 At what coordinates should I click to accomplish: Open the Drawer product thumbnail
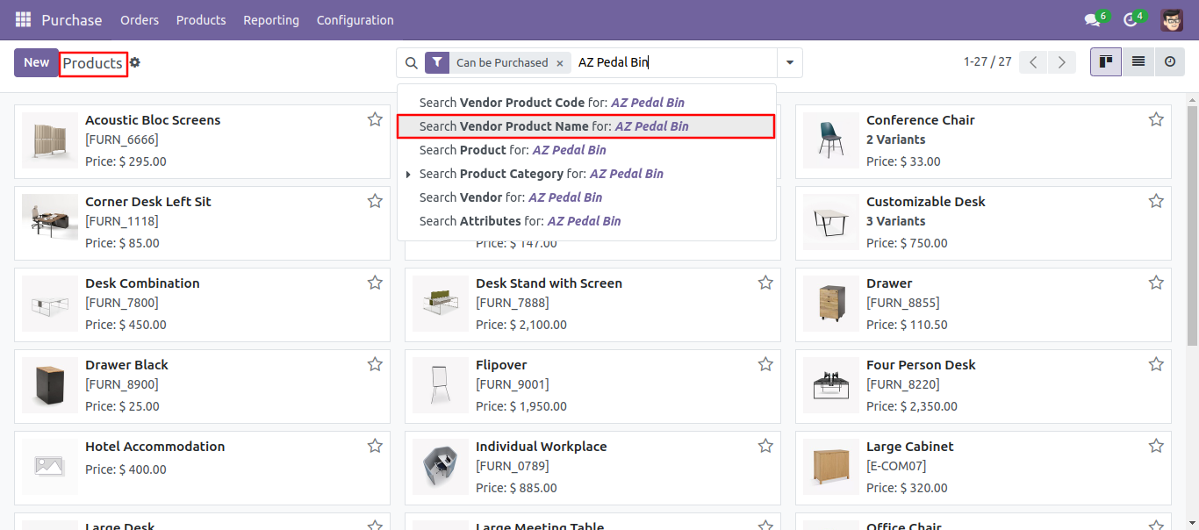click(831, 304)
